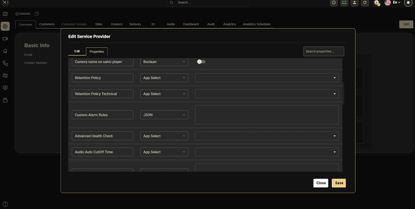Open the help question mark icon
Viewport: 415px width, 209px height.
(x=5, y=204)
